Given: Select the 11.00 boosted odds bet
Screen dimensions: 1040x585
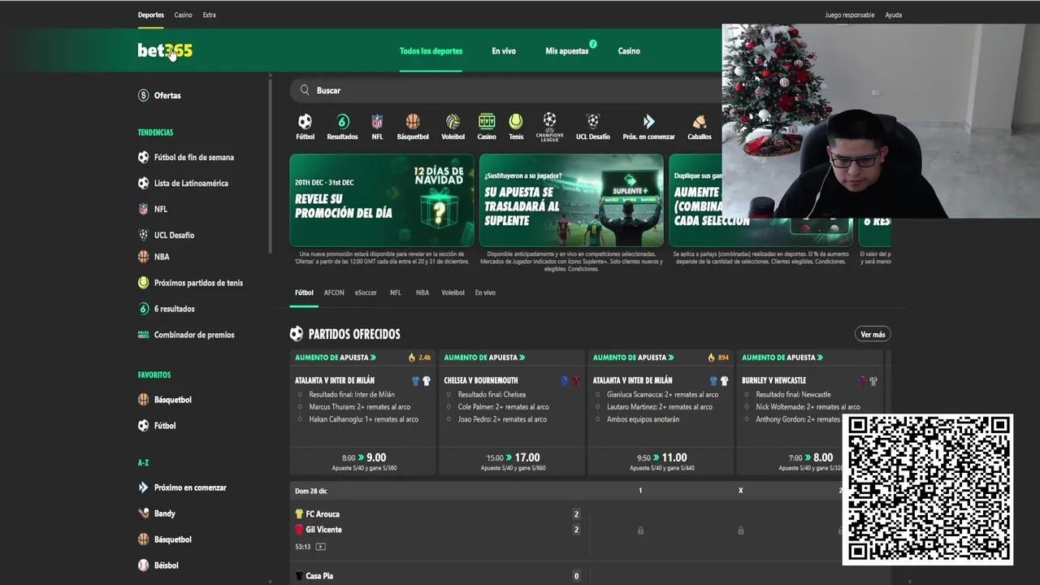Looking at the screenshot, I should [x=661, y=461].
